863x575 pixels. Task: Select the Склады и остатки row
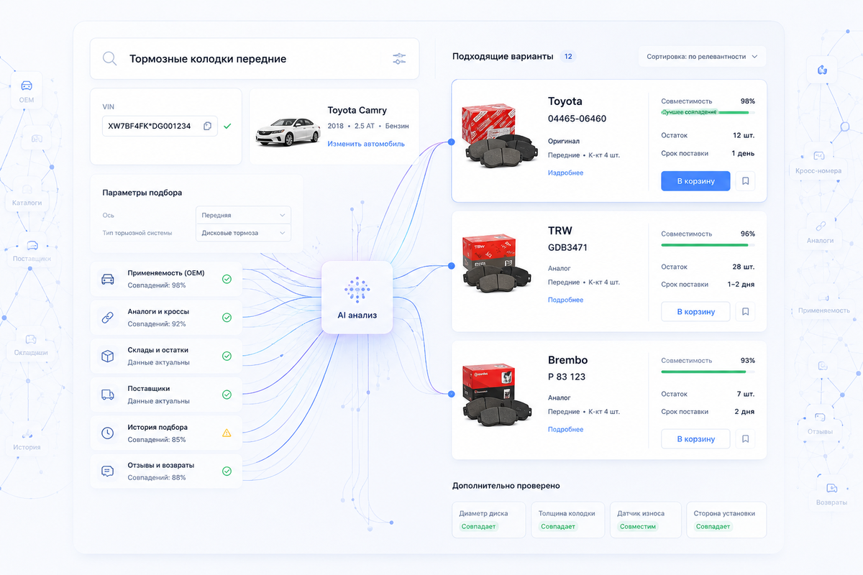(165, 356)
